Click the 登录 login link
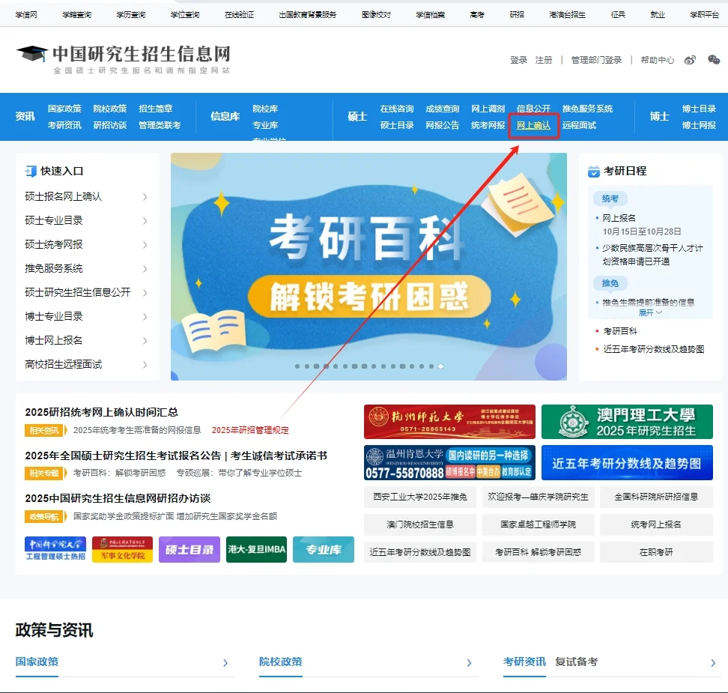The image size is (728, 693). [x=517, y=60]
